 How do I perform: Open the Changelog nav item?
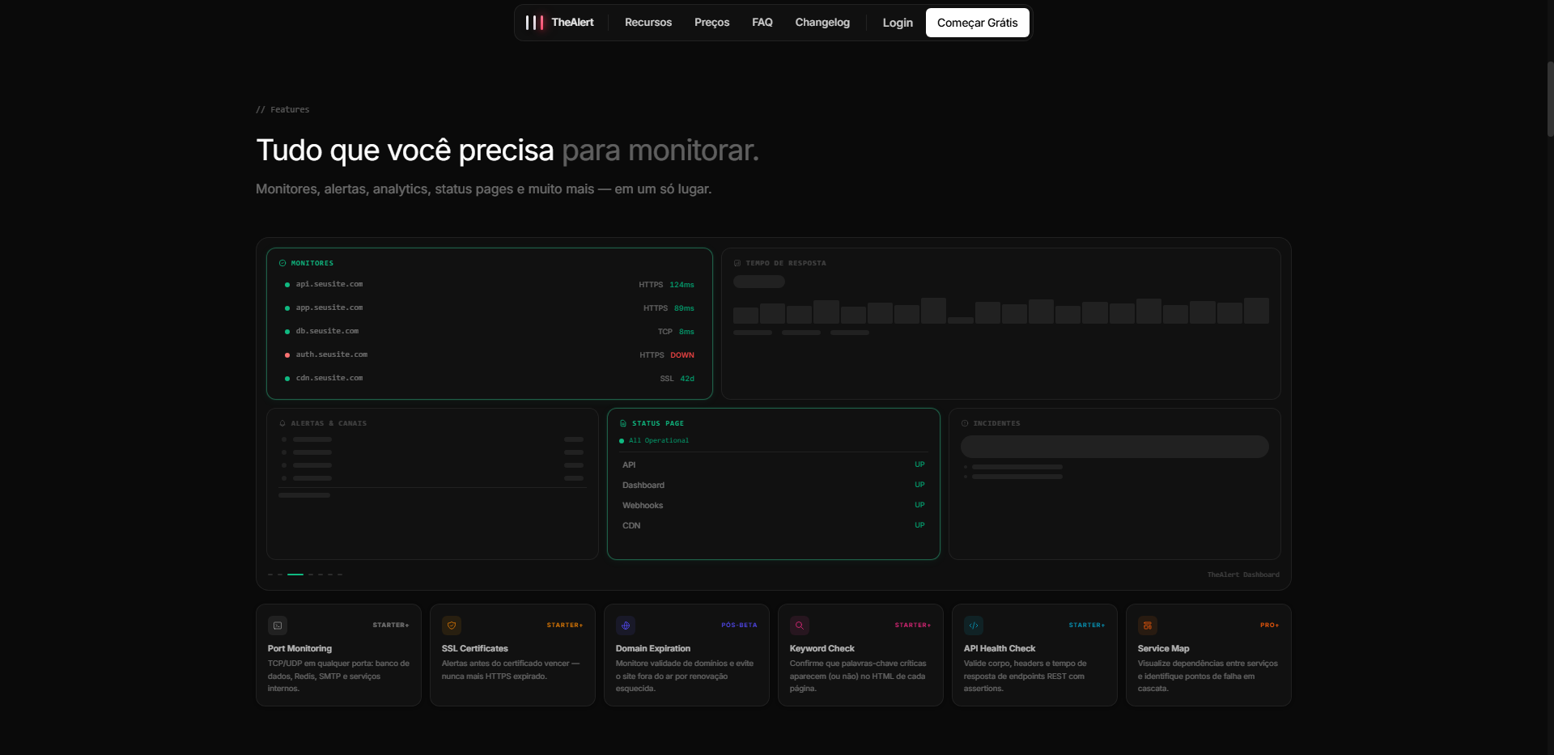[822, 23]
